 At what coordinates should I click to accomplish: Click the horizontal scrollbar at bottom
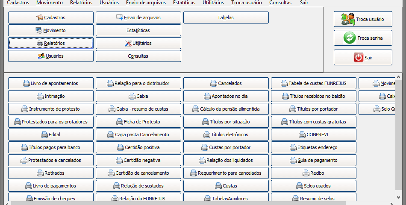201,202
